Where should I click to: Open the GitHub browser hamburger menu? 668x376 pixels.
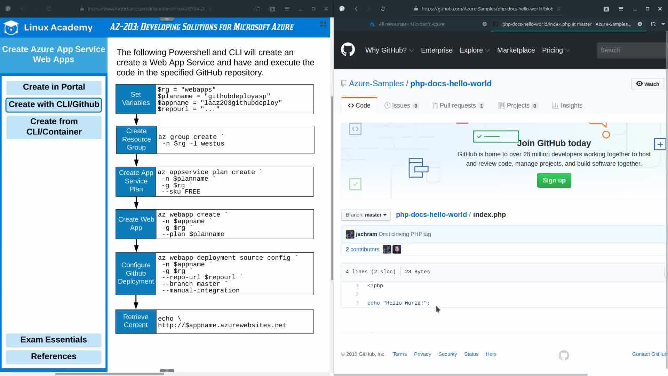coord(621,9)
